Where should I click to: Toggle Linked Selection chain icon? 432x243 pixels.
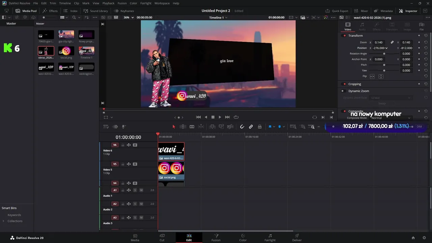pyautogui.click(x=251, y=127)
